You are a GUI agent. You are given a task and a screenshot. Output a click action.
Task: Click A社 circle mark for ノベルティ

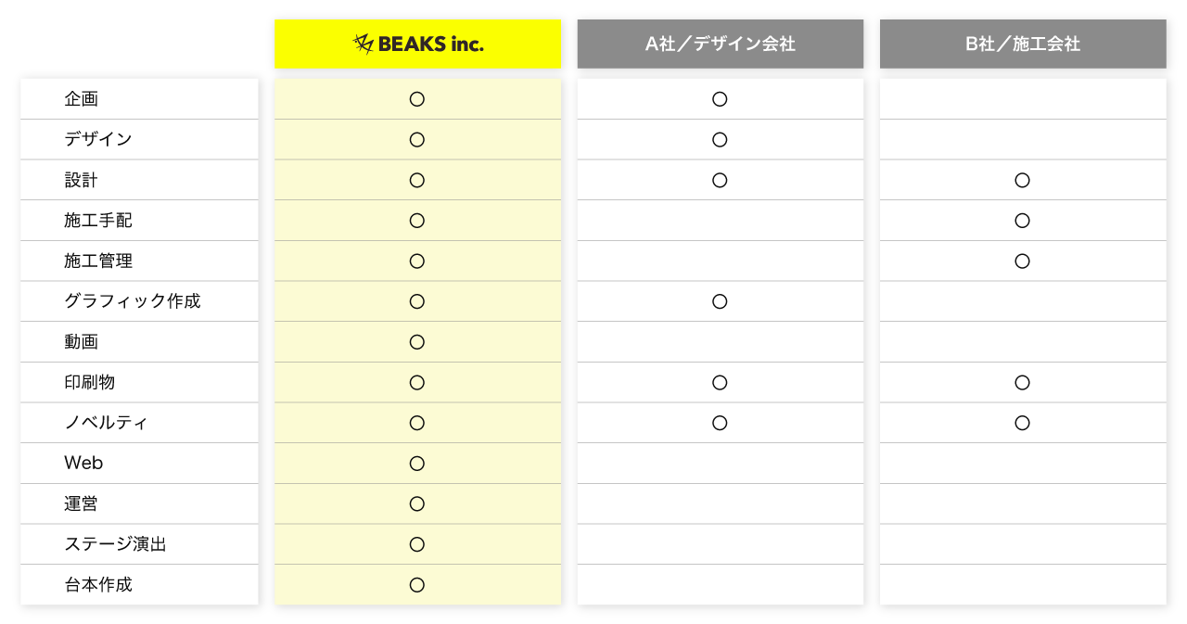[x=720, y=423]
